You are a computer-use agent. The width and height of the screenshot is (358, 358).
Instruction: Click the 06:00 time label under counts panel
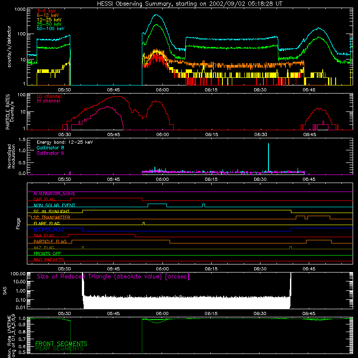pos(162,90)
